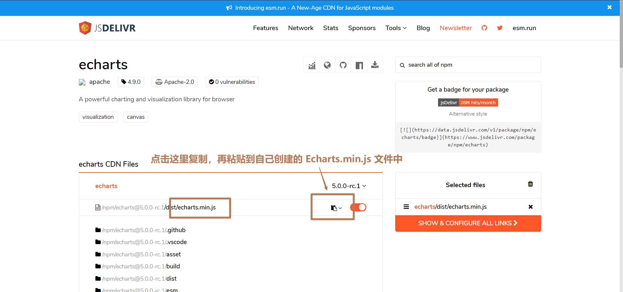This screenshot has height=292, width=623.
Task: Click the search all of npm field
Action: [468, 65]
